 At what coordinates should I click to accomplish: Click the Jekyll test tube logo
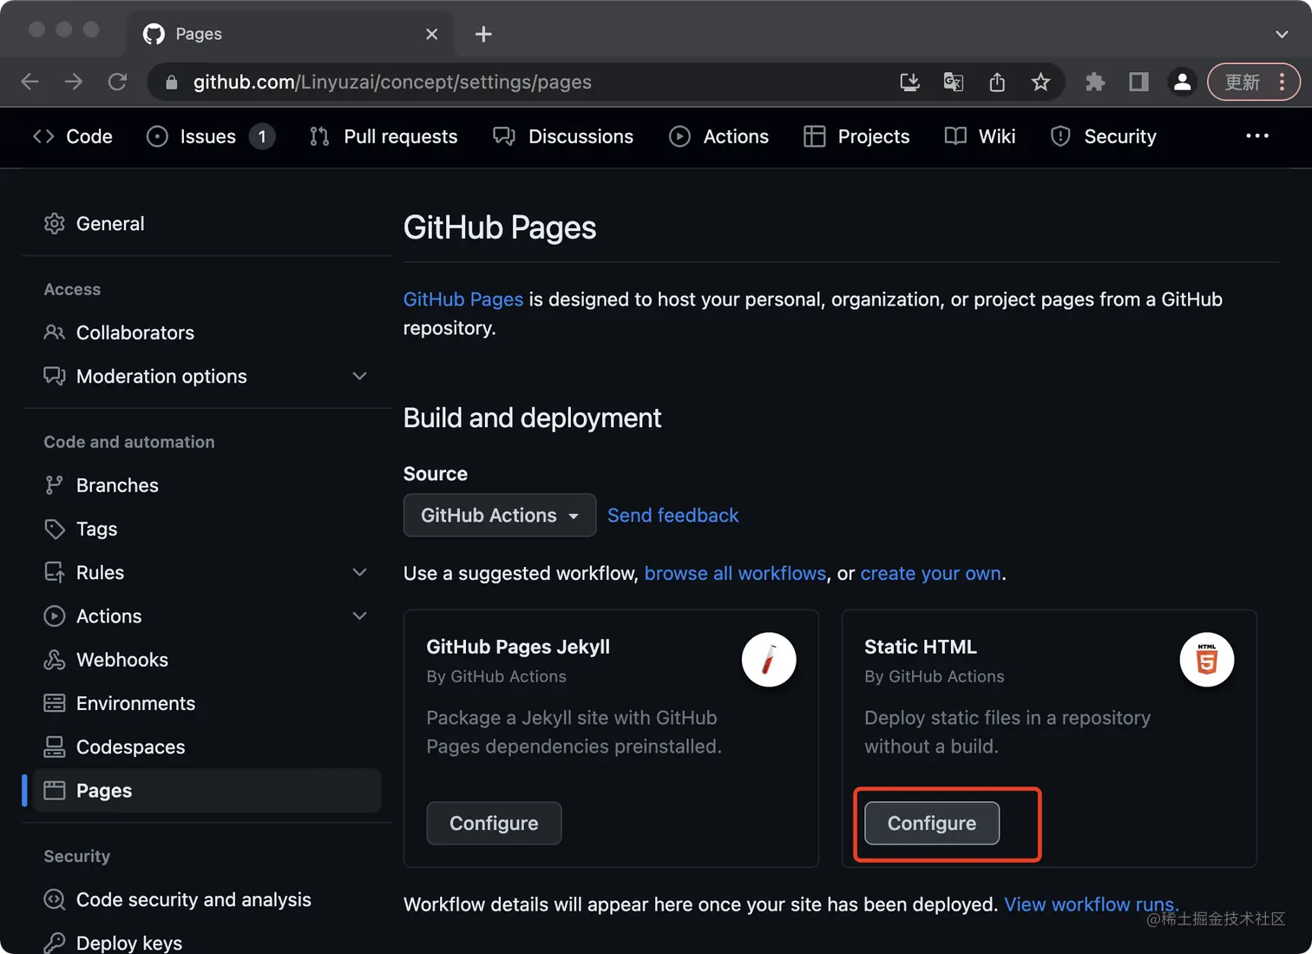[x=769, y=660]
